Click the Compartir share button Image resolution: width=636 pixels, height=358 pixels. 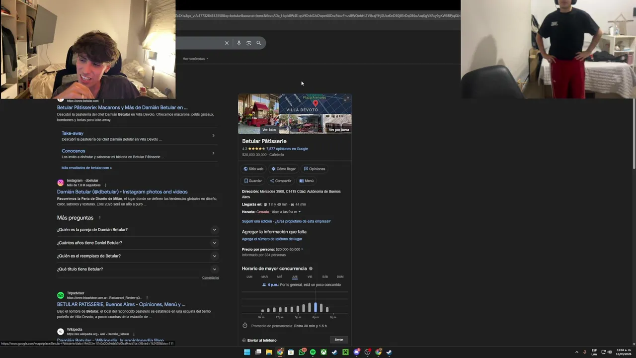tap(281, 180)
